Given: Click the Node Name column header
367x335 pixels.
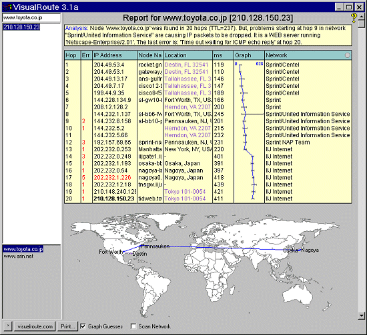Looking at the screenshot, I should pos(149,55).
